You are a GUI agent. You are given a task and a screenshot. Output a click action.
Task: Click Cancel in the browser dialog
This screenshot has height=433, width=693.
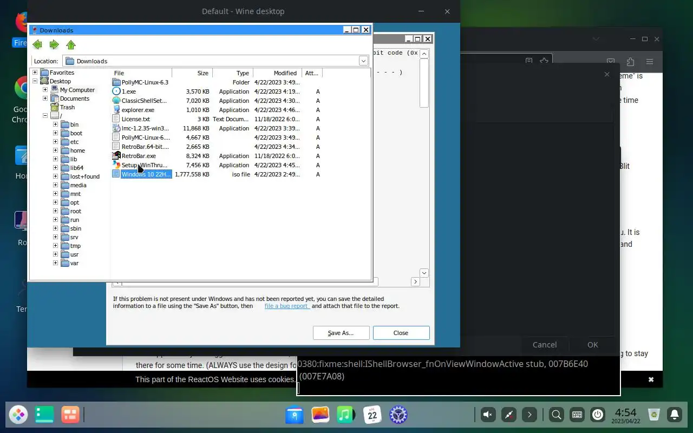(x=545, y=345)
